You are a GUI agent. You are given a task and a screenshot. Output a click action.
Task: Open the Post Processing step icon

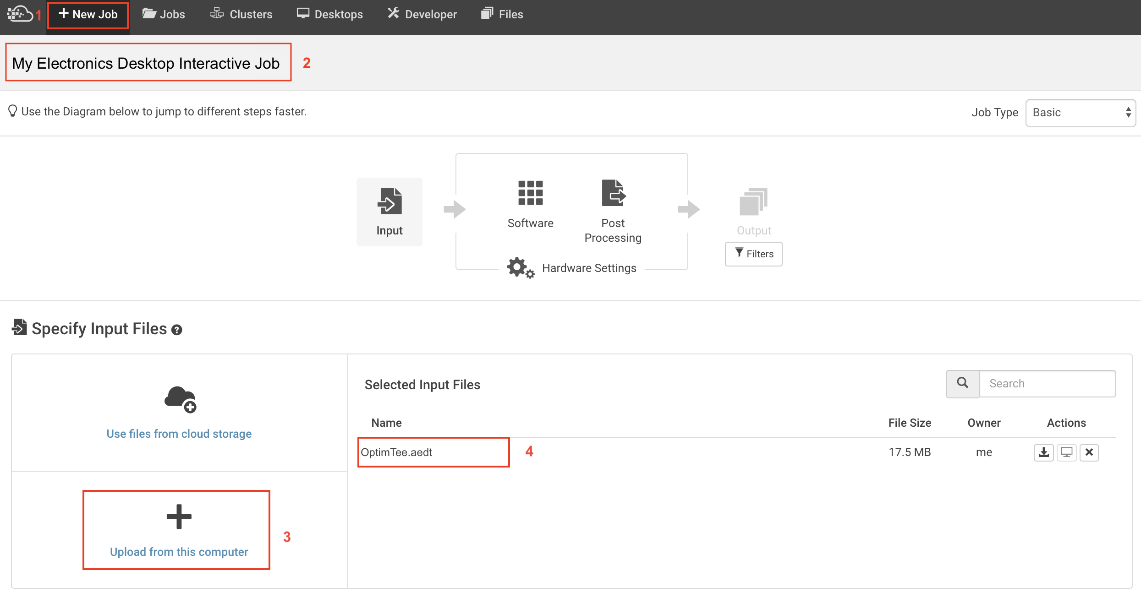pyautogui.click(x=613, y=193)
